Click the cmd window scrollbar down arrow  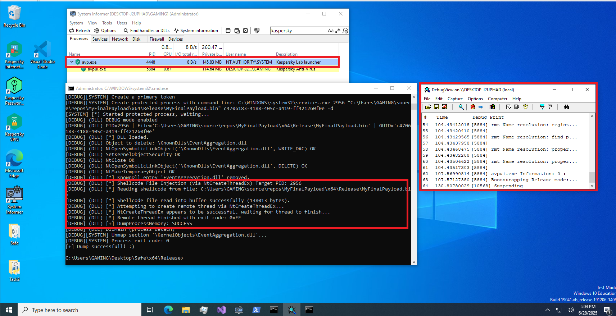pos(414,262)
